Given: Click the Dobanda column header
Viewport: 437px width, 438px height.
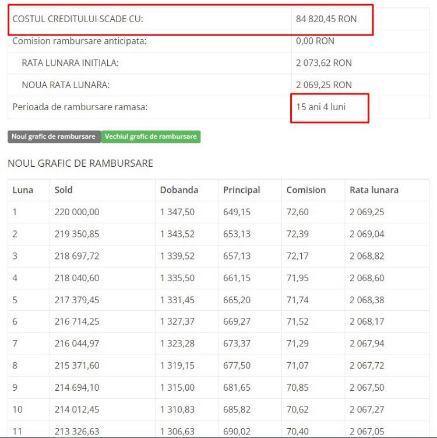Looking at the screenshot, I should tap(179, 190).
